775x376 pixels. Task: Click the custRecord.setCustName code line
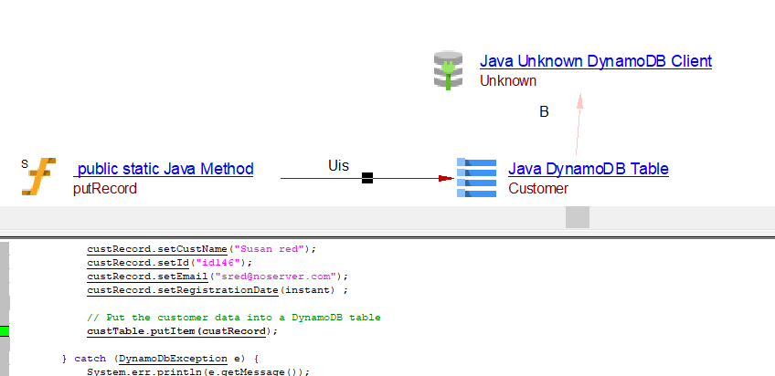coord(200,248)
